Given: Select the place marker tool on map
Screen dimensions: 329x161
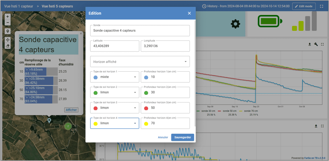Looking at the screenshot, I should (8, 31).
